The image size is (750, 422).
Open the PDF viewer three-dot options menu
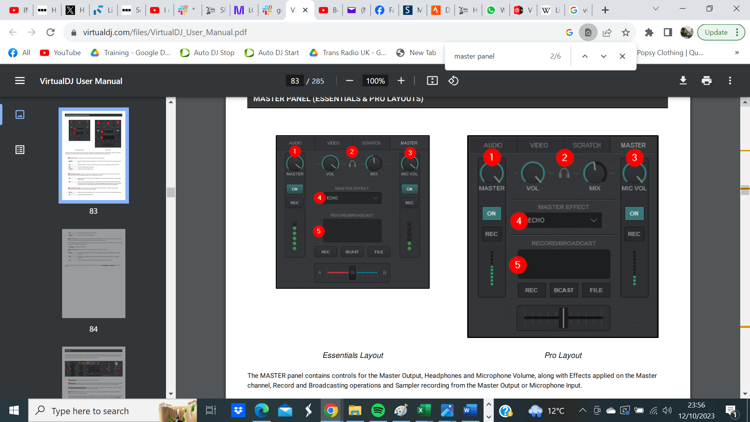coord(730,80)
